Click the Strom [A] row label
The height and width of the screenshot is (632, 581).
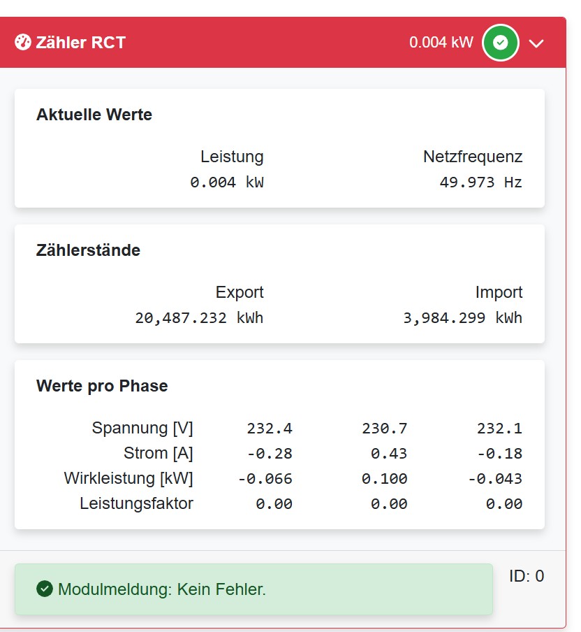(x=158, y=453)
